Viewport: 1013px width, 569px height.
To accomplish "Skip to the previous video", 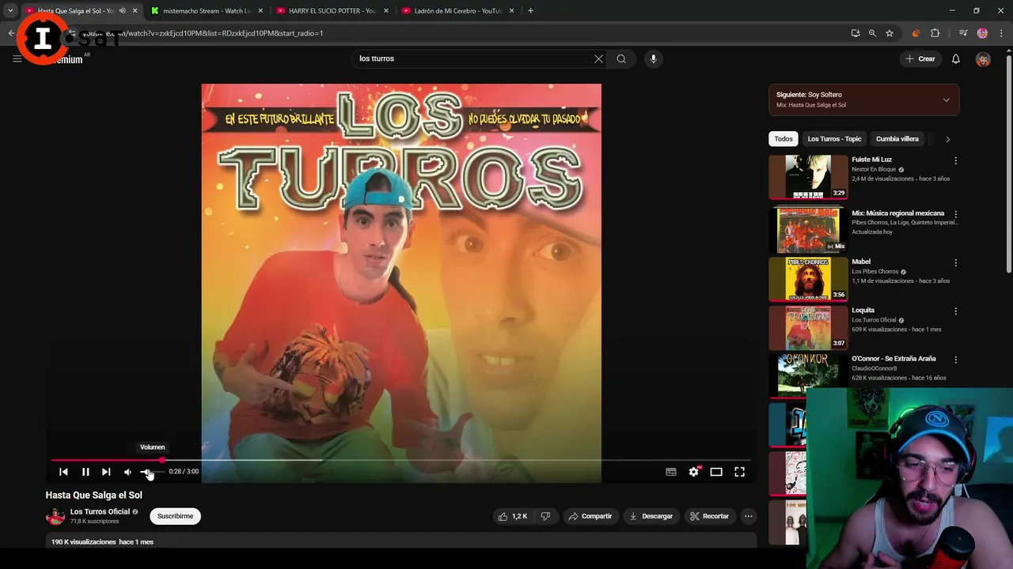I will pos(63,472).
